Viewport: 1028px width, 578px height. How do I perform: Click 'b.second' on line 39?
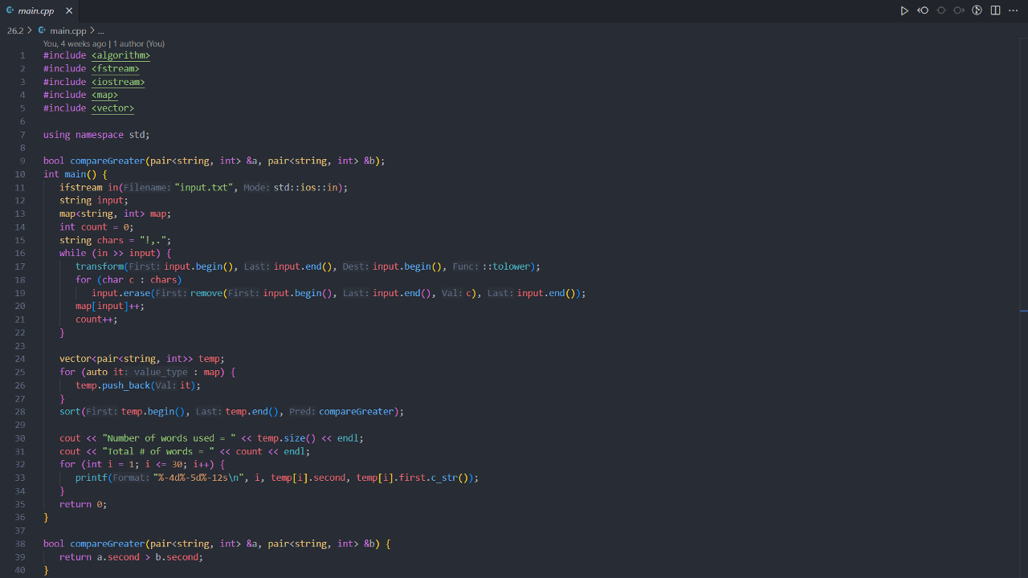177,557
